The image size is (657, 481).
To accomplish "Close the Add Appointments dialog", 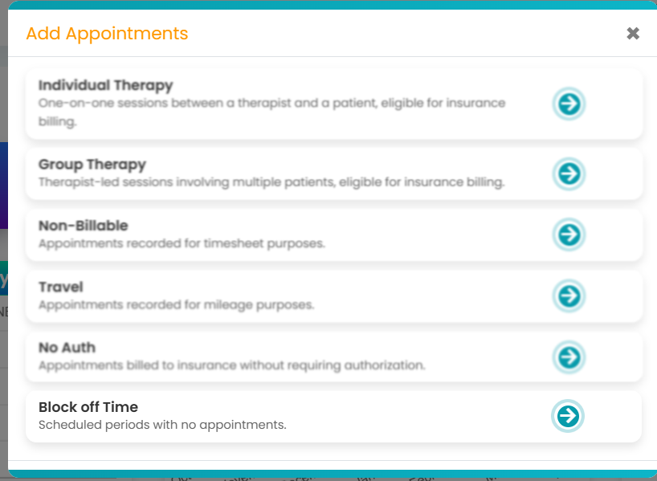I will tap(633, 34).
